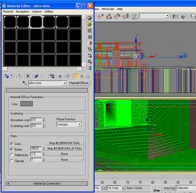This screenshot has width=196, height=193.
Task: Click the Pick Material from Object eyedropper
Action: coord(24,83)
